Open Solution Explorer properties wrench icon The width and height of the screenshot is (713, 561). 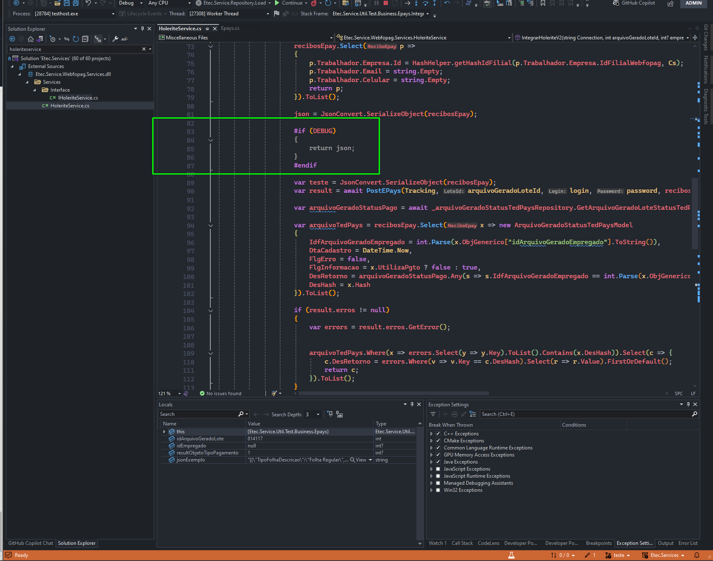click(x=115, y=39)
